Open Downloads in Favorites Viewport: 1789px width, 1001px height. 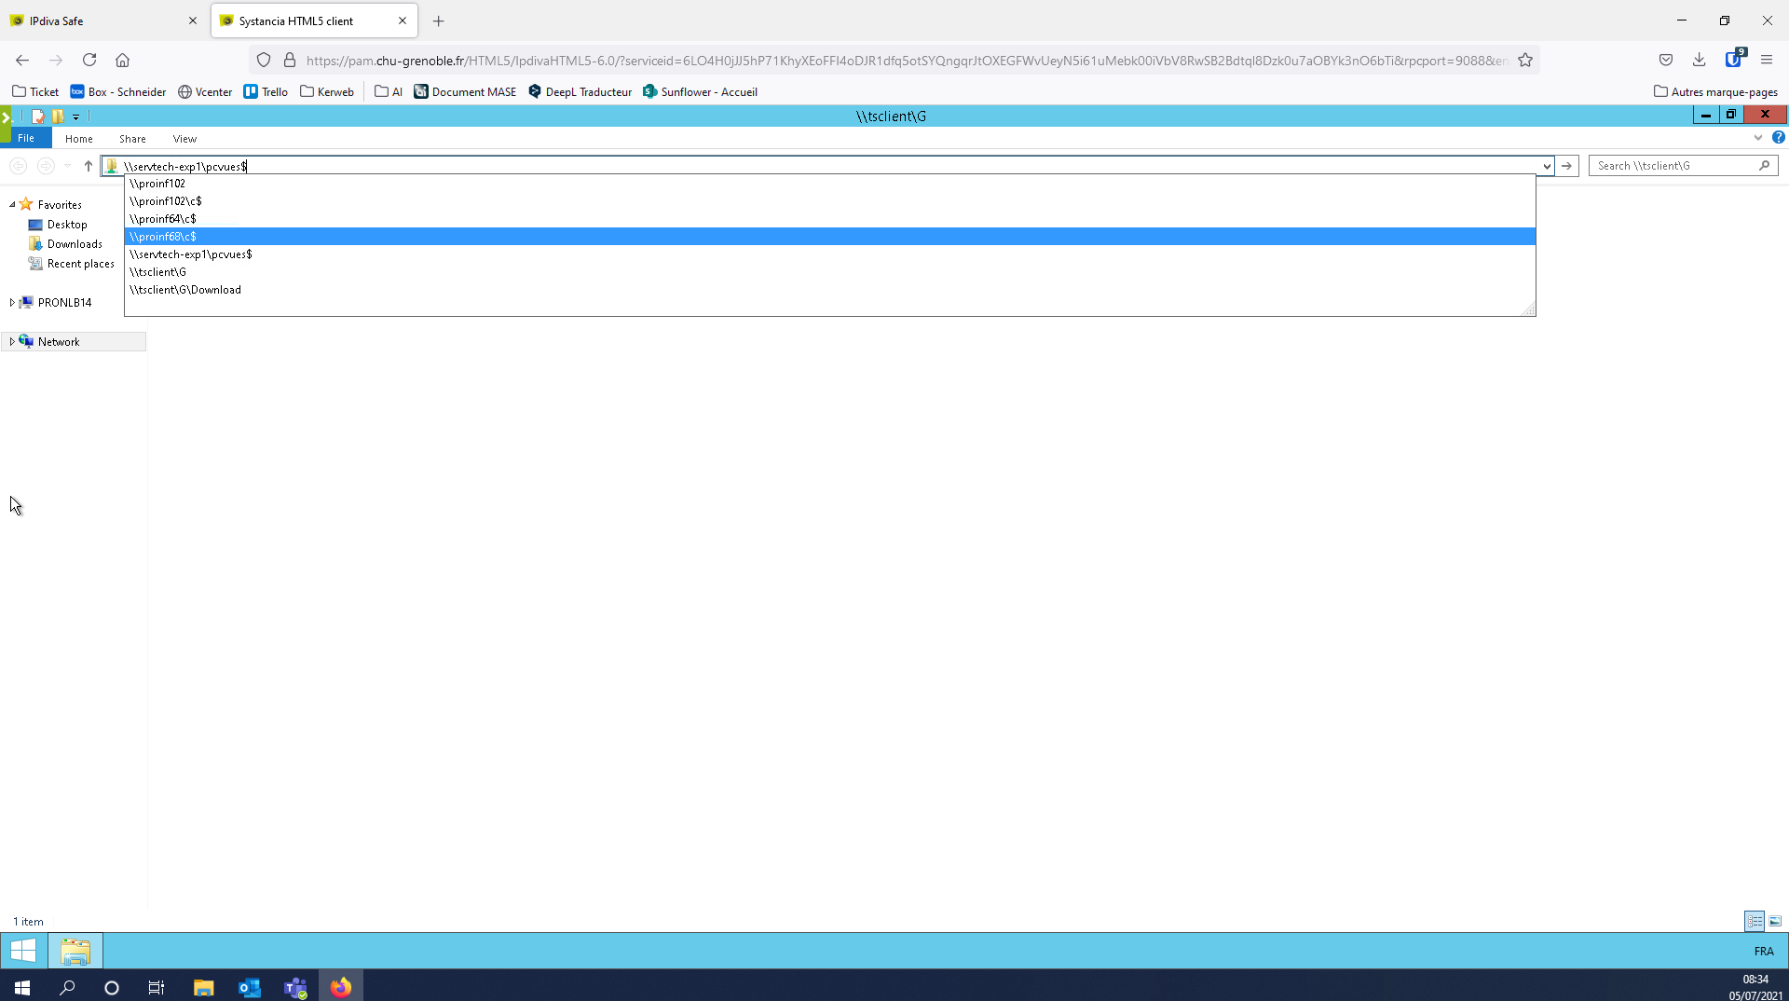[75, 244]
